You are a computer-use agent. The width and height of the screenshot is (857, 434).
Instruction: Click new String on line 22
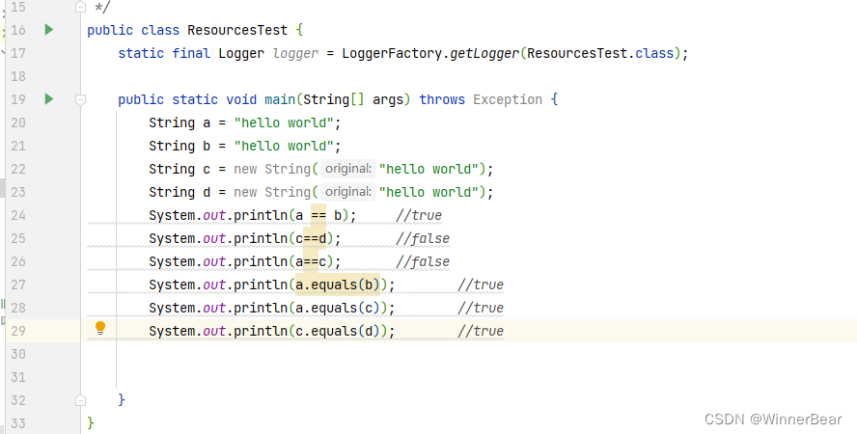(x=272, y=169)
